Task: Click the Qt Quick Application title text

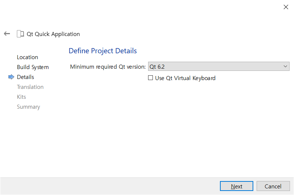Action: (53, 34)
